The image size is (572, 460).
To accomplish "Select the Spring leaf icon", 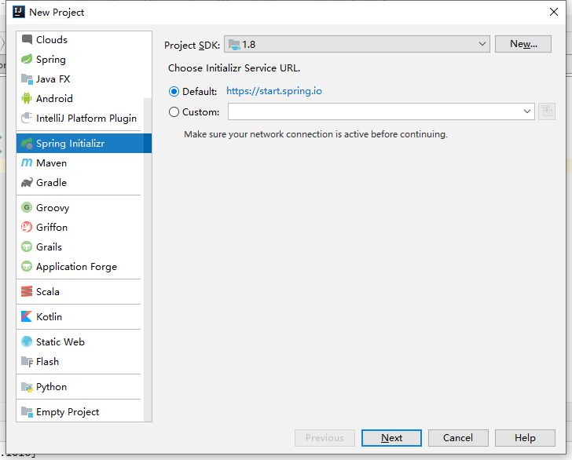I will tap(27, 60).
